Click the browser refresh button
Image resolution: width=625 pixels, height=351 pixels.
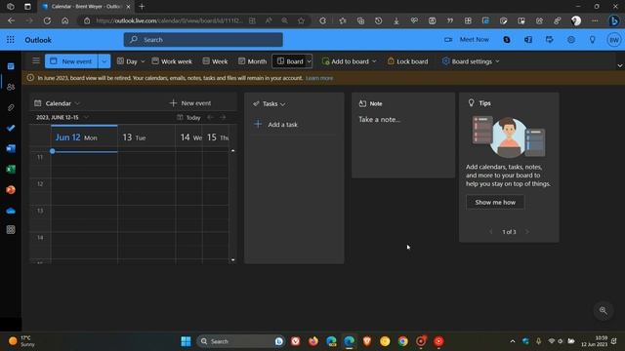tap(47, 20)
